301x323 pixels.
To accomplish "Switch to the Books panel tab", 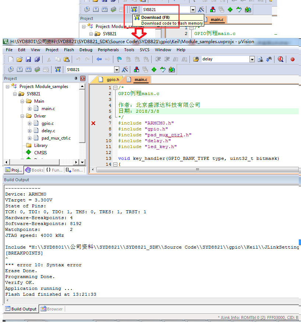I will [x=34, y=170].
